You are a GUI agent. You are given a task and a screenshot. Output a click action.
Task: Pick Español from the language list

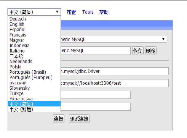pos(34,30)
